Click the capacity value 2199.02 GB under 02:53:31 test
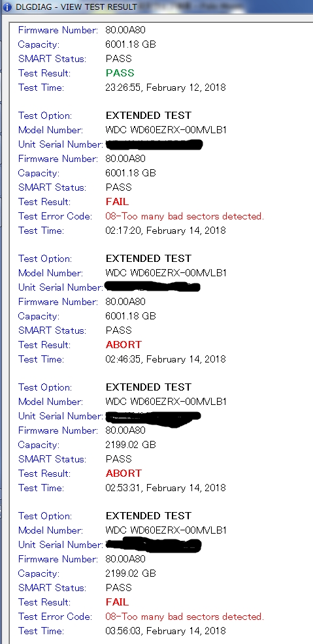The image size is (313, 644). pos(131,445)
